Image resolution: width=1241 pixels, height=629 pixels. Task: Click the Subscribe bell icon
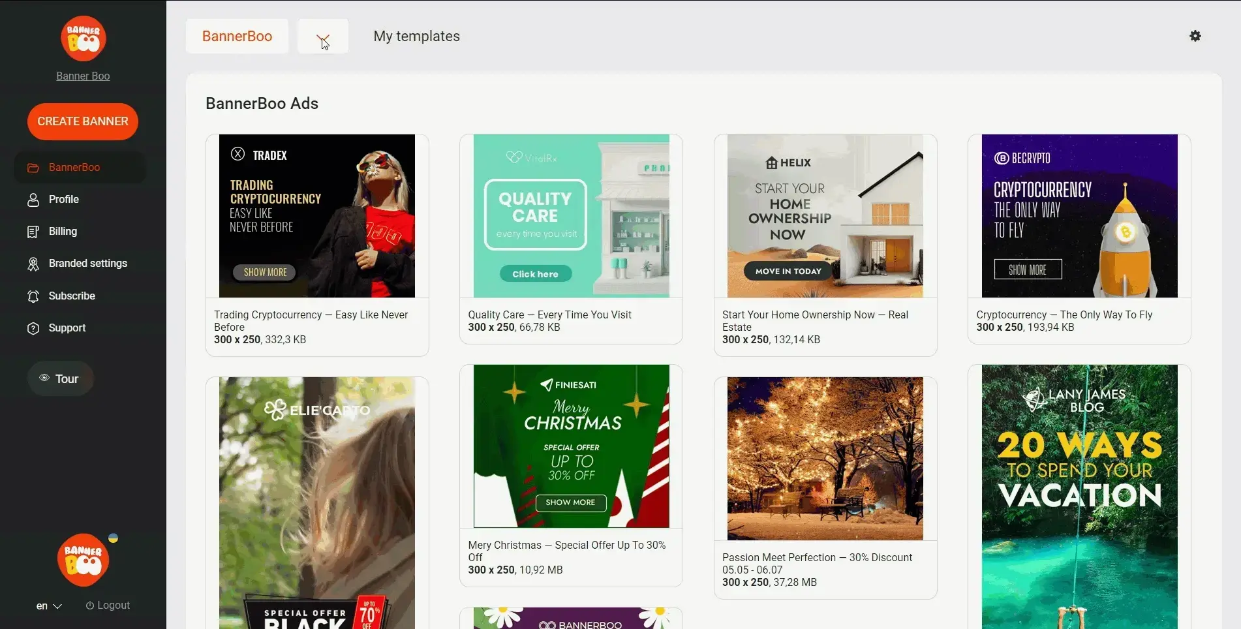(33, 296)
